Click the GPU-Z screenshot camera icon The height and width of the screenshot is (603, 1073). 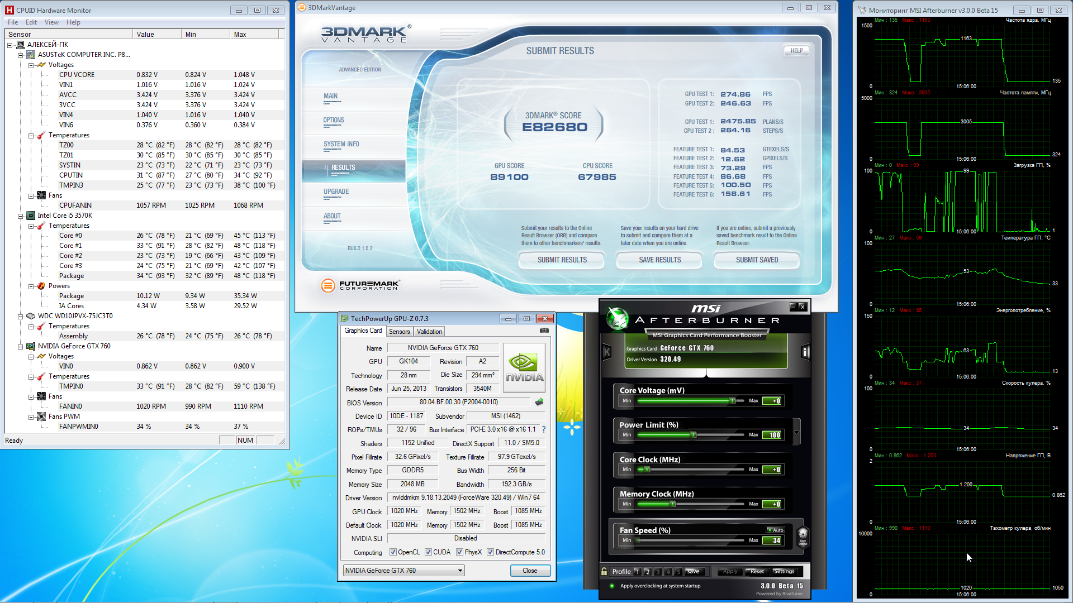coord(544,331)
